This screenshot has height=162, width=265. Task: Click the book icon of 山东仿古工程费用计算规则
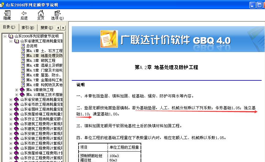tap(17, 158)
